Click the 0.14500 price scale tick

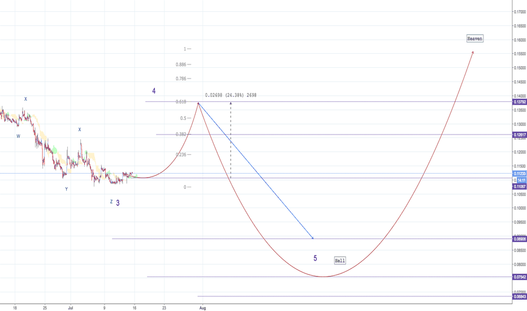click(x=520, y=82)
